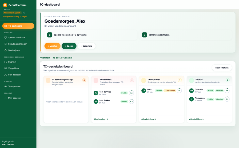Viewport: 239px width, 148px height.
Task: Click the Spelers database monitor icon
Action: click(x=6, y=38)
